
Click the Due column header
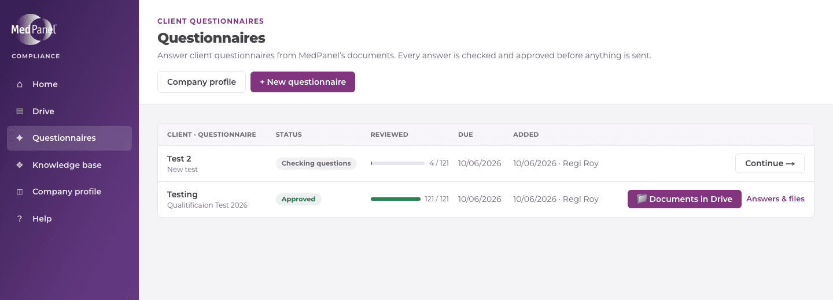466,134
